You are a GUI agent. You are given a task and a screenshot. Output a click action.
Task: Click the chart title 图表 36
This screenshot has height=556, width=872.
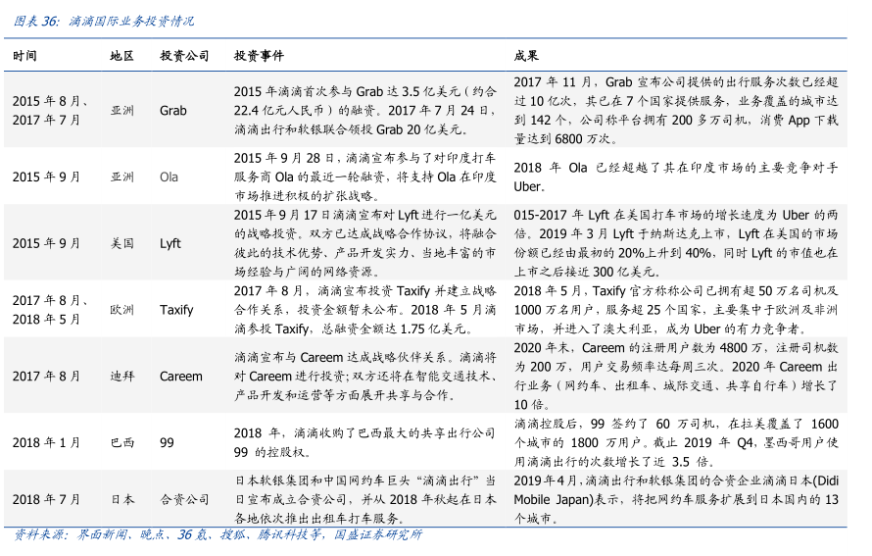103,20
